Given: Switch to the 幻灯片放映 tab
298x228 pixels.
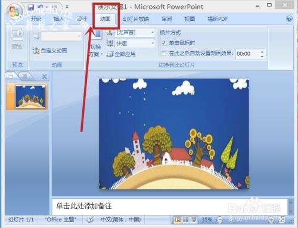Looking at the screenshot, I should (x=136, y=19).
